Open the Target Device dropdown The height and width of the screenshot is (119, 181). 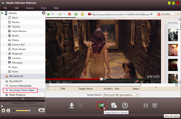point(137,95)
